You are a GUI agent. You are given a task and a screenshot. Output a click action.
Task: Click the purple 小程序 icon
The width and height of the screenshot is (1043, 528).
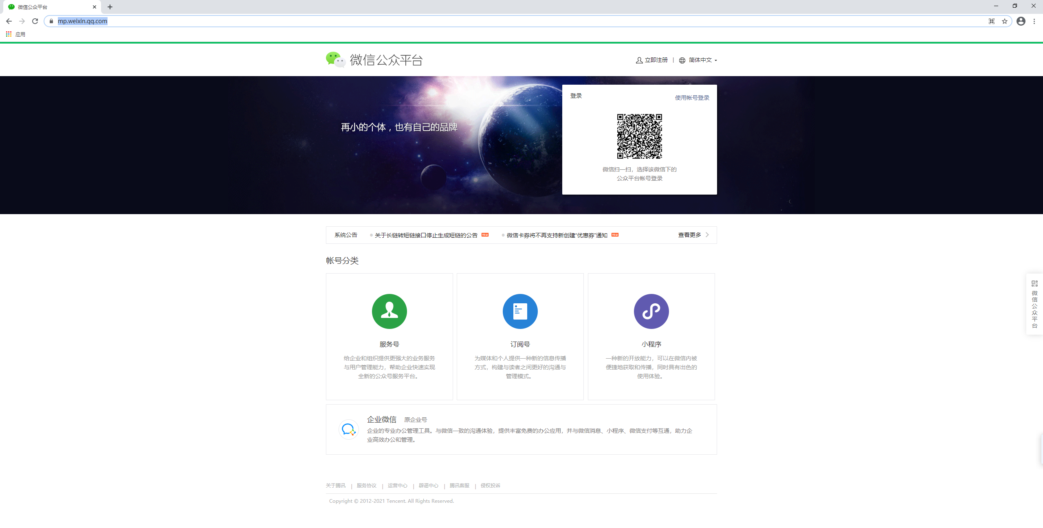click(x=651, y=311)
